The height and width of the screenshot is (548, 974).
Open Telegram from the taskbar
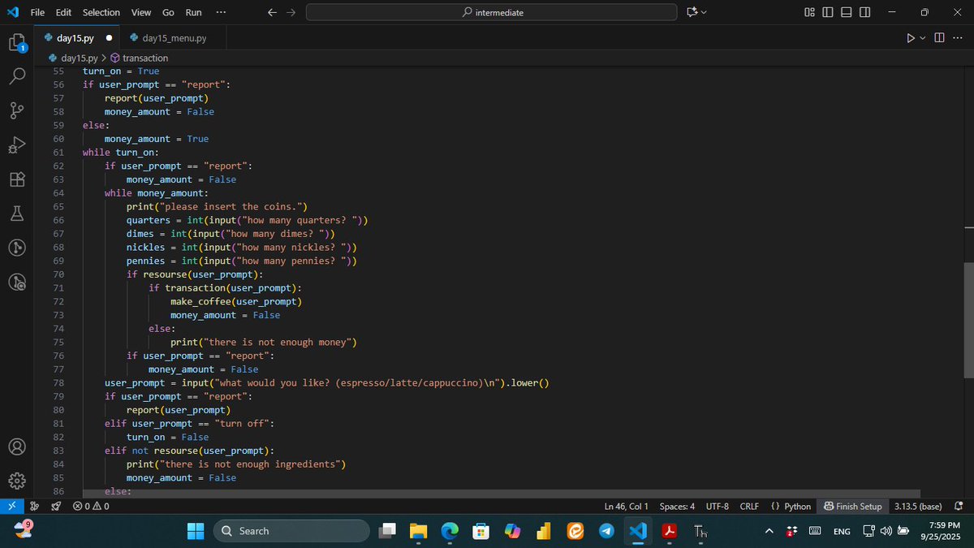(606, 531)
